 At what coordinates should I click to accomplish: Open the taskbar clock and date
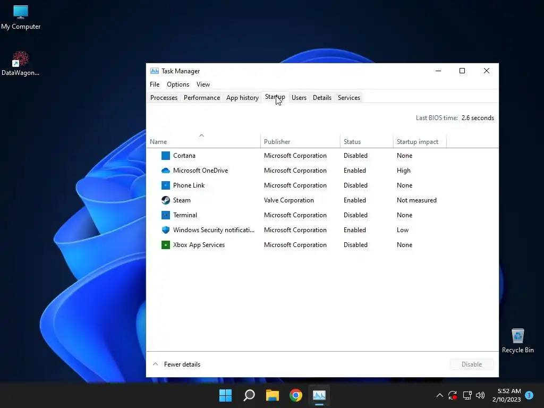pyautogui.click(x=506, y=395)
